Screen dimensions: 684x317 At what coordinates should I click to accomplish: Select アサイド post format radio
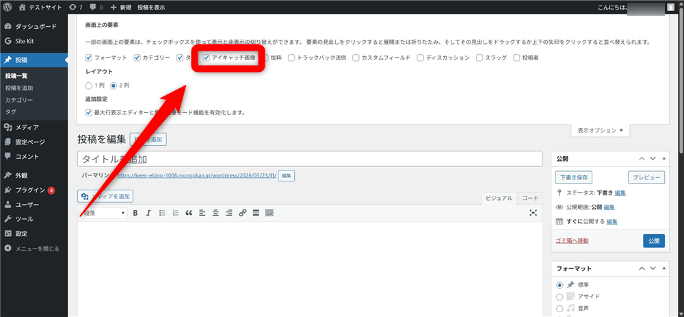pos(560,296)
